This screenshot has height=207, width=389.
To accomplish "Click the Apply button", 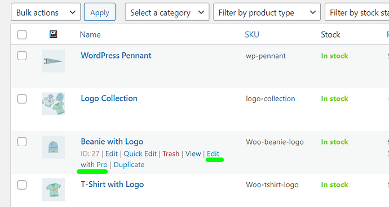I will [100, 12].
